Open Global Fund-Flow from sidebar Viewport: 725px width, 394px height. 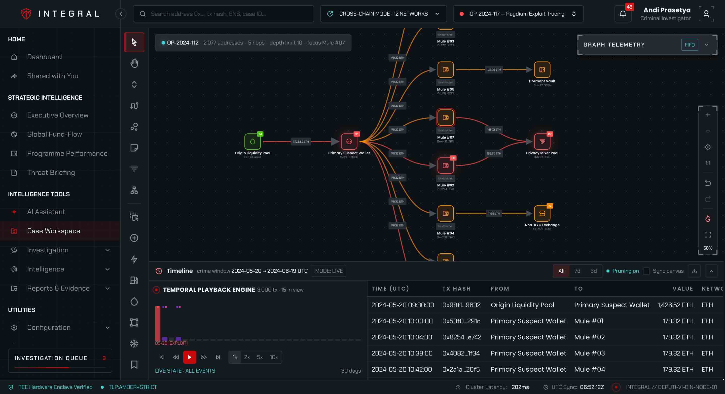60,134
